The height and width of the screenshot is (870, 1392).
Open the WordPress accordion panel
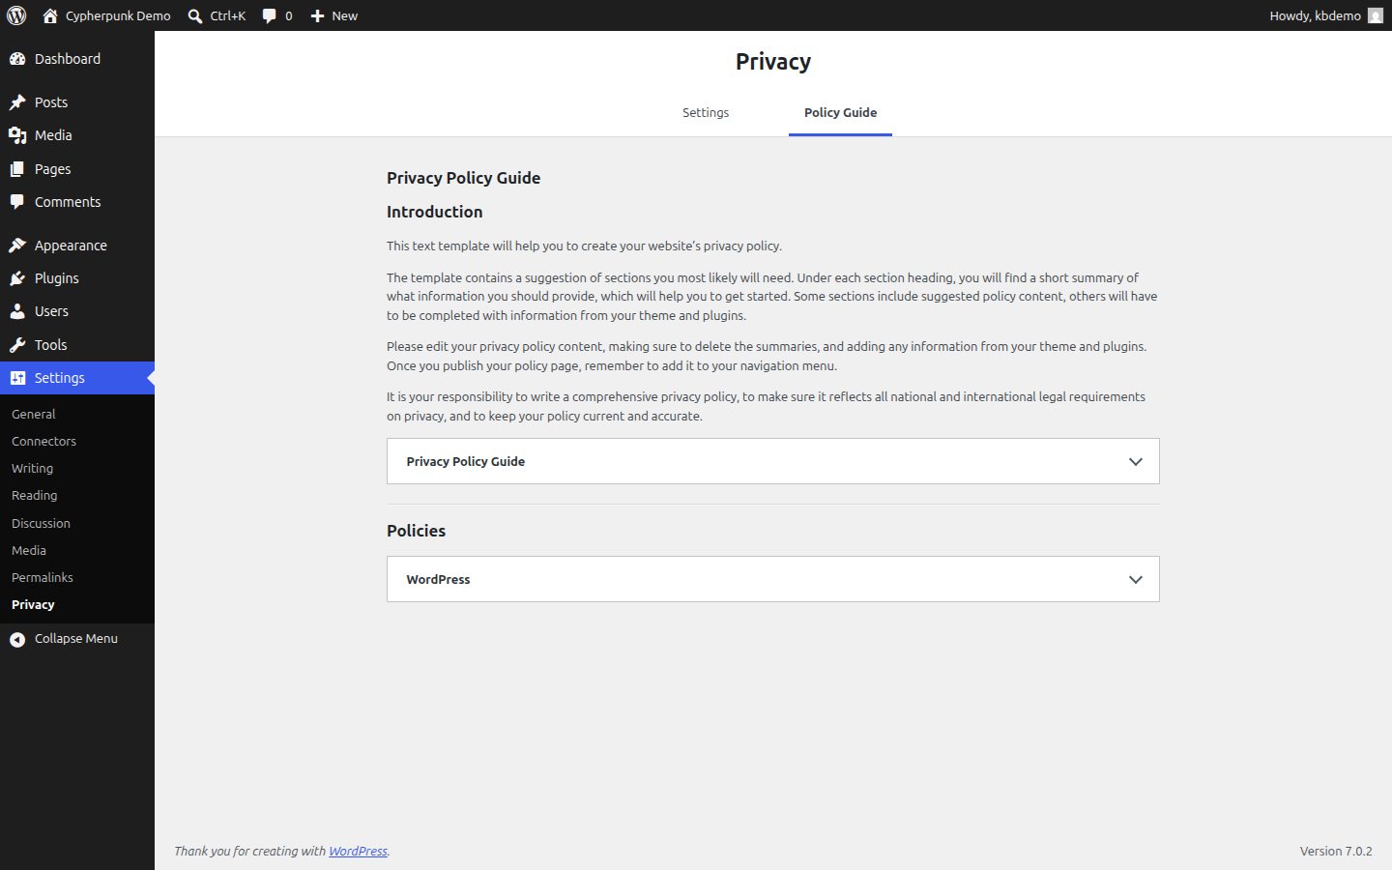click(773, 579)
